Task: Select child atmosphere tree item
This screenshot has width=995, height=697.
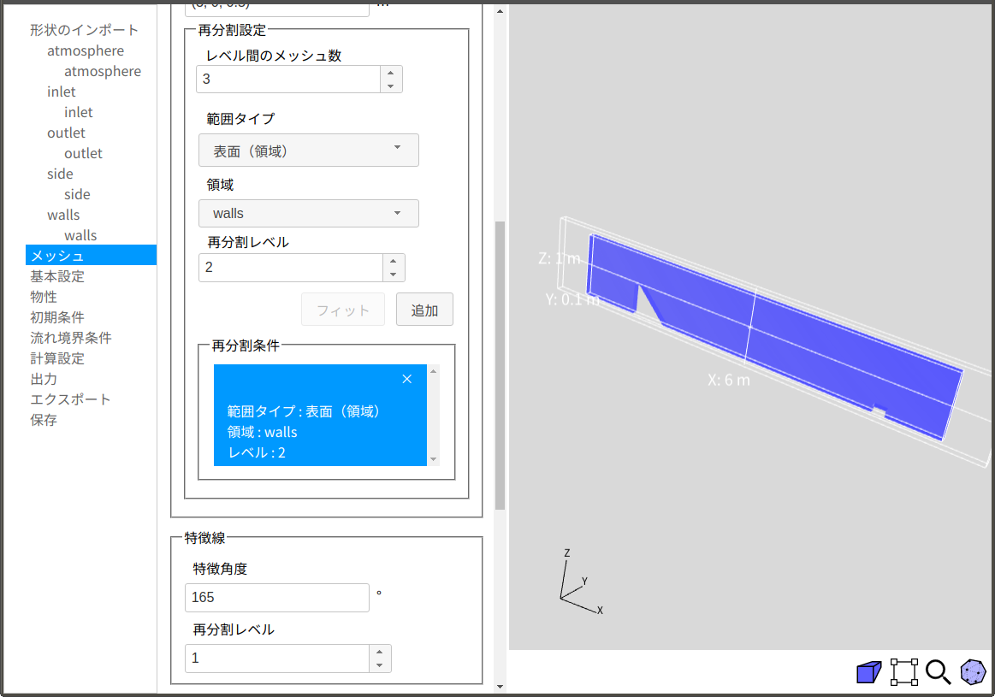Action: [x=102, y=71]
